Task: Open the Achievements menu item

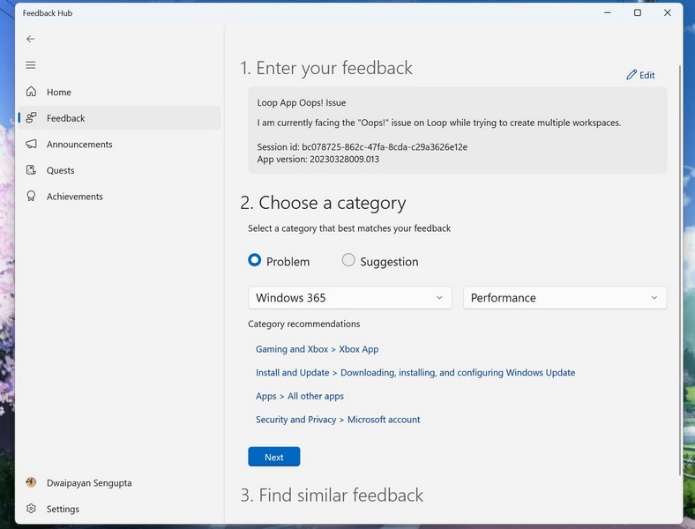Action: pyautogui.click(x=75, y=197)
